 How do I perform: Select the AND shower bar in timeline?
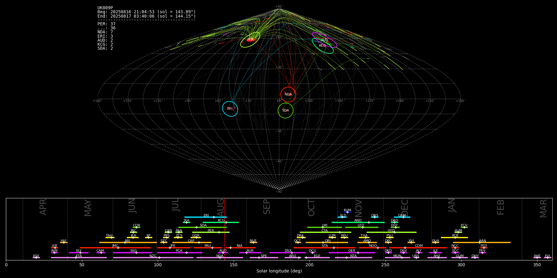(358, 222)
